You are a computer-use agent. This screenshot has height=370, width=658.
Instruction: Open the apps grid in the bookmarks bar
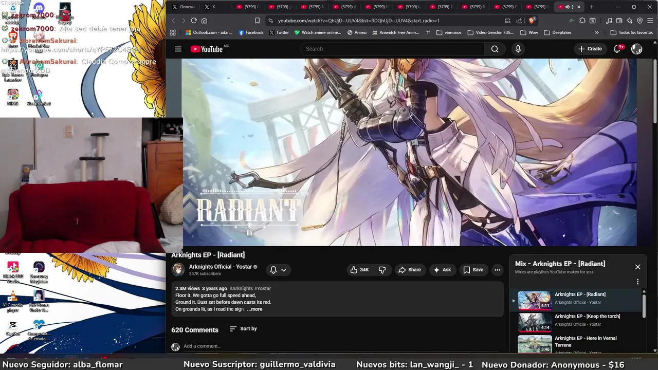pos(173,32)
